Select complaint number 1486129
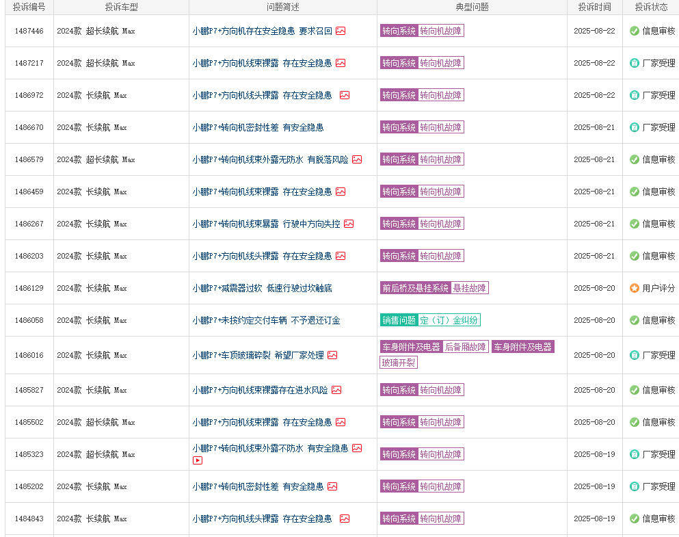 (x=29, y=288)
